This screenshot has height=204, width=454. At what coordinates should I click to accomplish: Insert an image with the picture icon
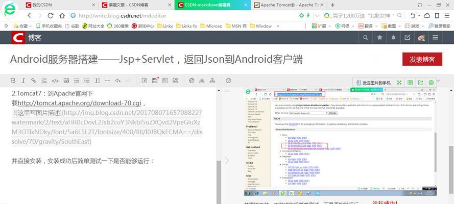(x=66, y=81)
